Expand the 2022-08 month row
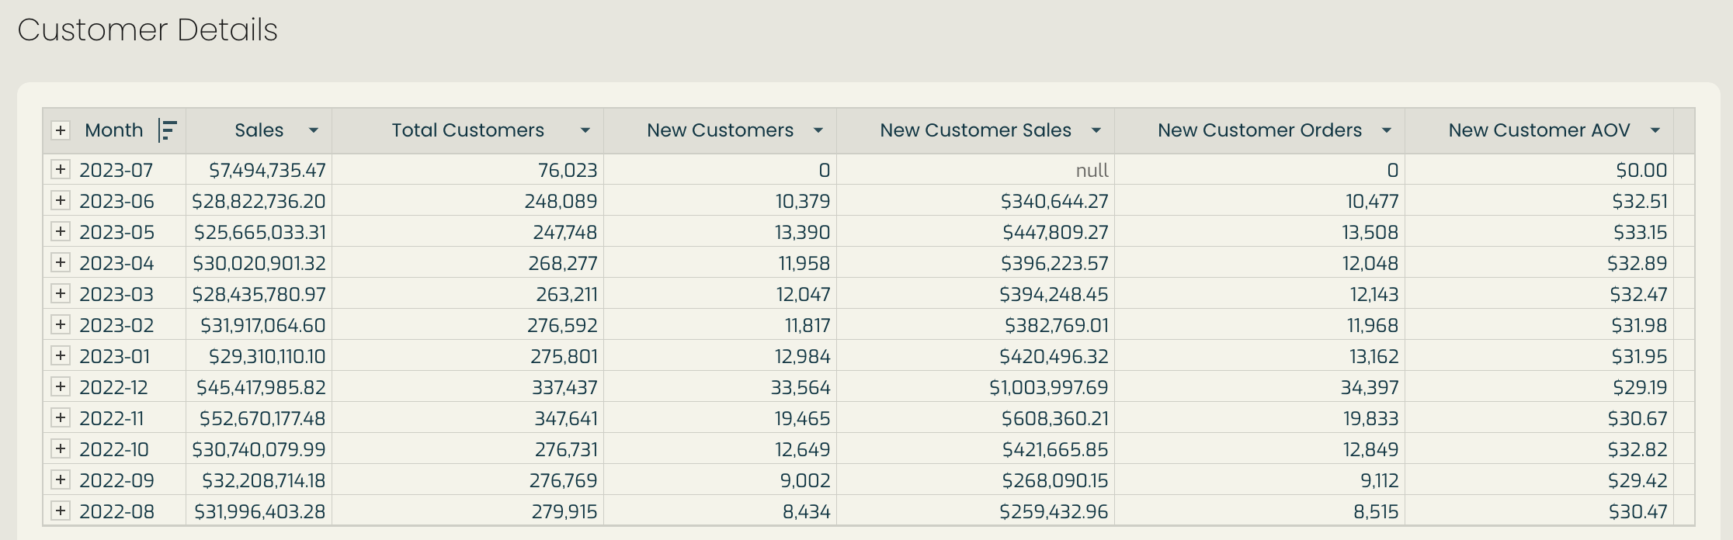 61,511
